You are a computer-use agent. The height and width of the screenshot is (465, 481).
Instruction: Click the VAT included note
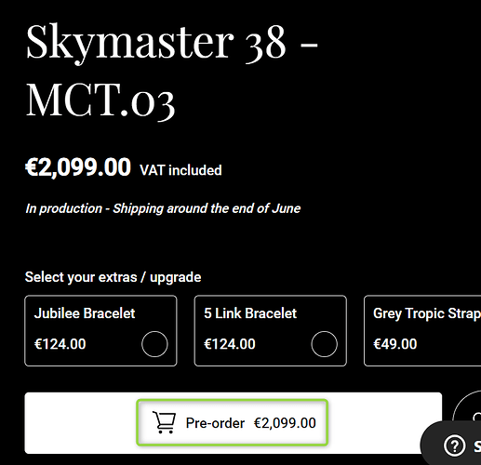click(180, 170)
